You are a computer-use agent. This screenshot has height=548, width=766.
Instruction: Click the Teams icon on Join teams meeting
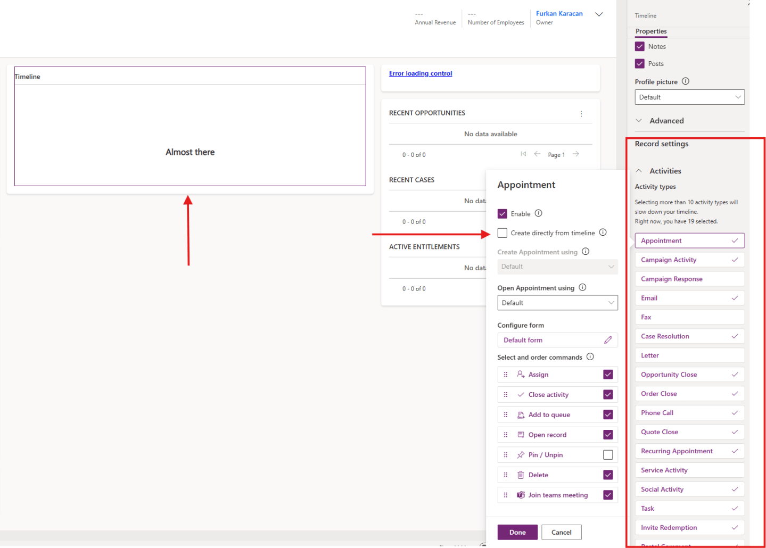[521, 495]
